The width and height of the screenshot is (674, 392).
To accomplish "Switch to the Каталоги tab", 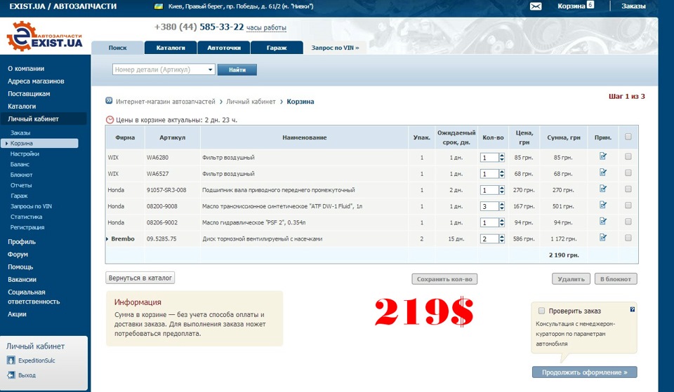I will (171, 48).
